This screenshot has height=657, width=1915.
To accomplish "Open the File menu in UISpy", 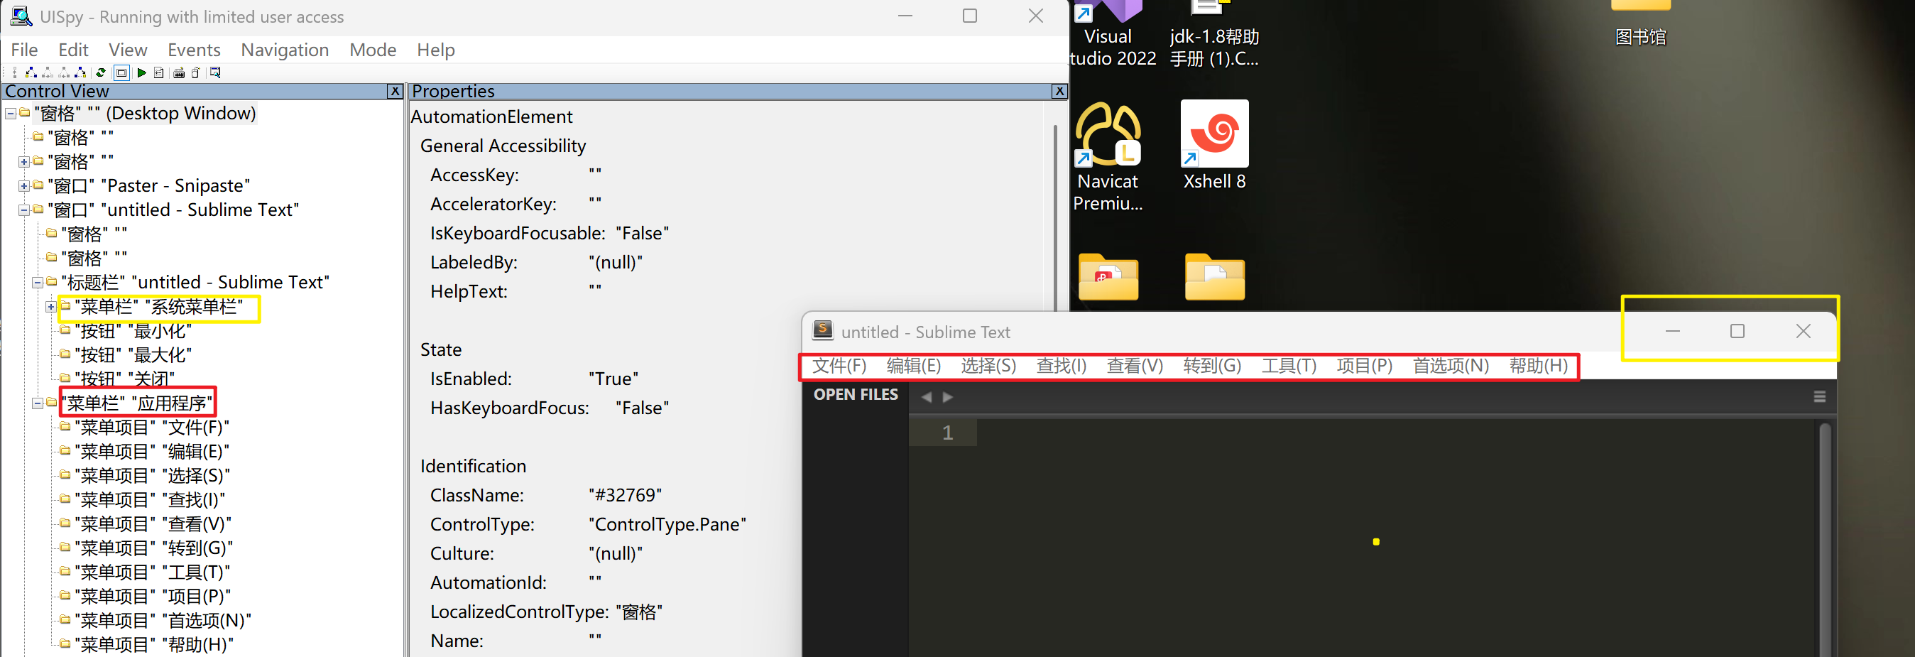I will pyautogui.click(x=25, y=50).
